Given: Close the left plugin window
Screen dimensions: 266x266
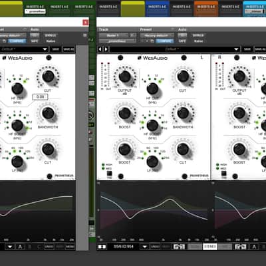Looking at the screenshot, I should tap(85, 23).
